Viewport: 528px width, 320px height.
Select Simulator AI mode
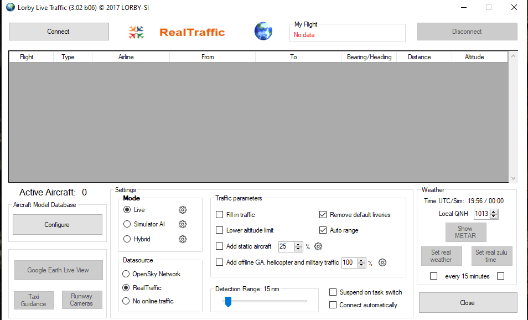pyautogui.click(x=127, y=224)
